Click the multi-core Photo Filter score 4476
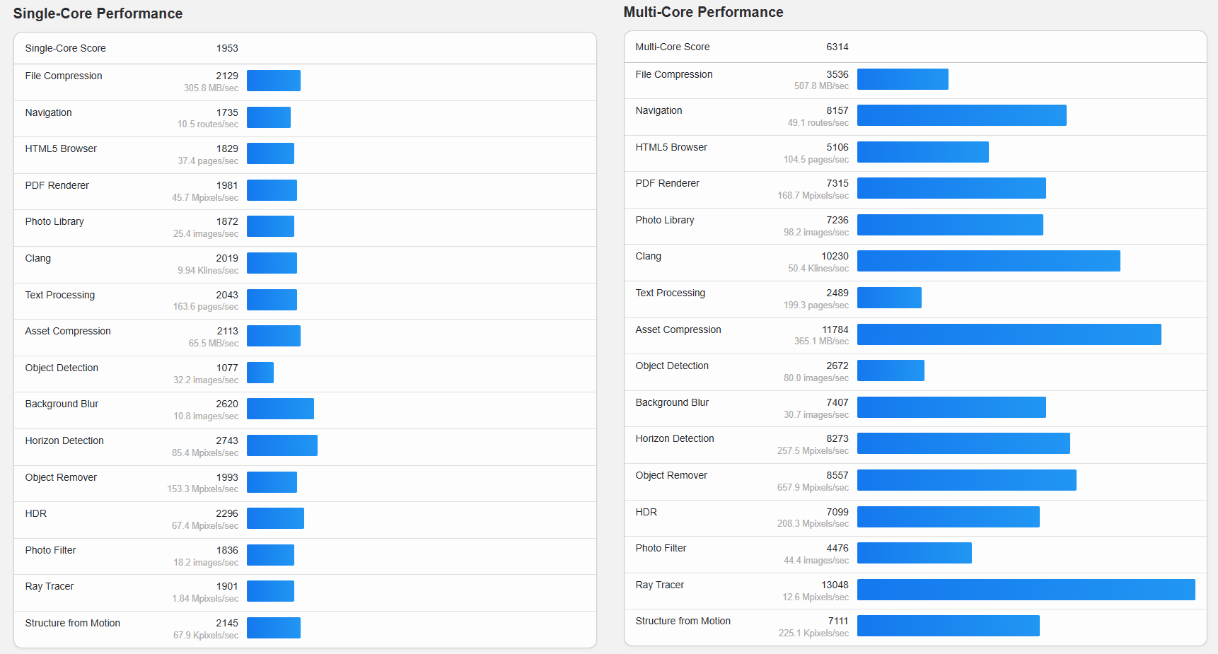Screen dimensions: 1218x654 [837, 548]
